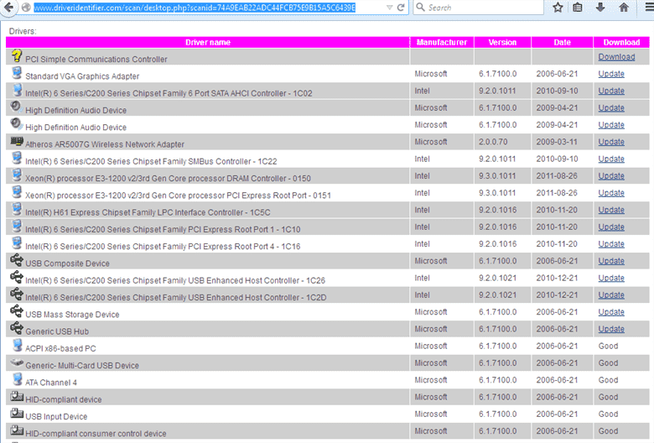Open the browser hamburger menu
Screen dimensions: 654x443
pyautogui.click(x=649, y=7)
